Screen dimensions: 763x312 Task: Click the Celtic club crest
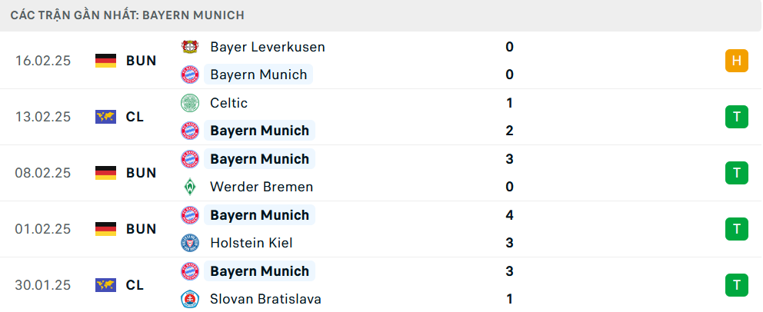(189, 103)
